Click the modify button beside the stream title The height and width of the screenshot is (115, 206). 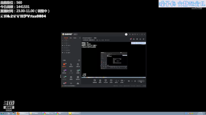point(95,38)
